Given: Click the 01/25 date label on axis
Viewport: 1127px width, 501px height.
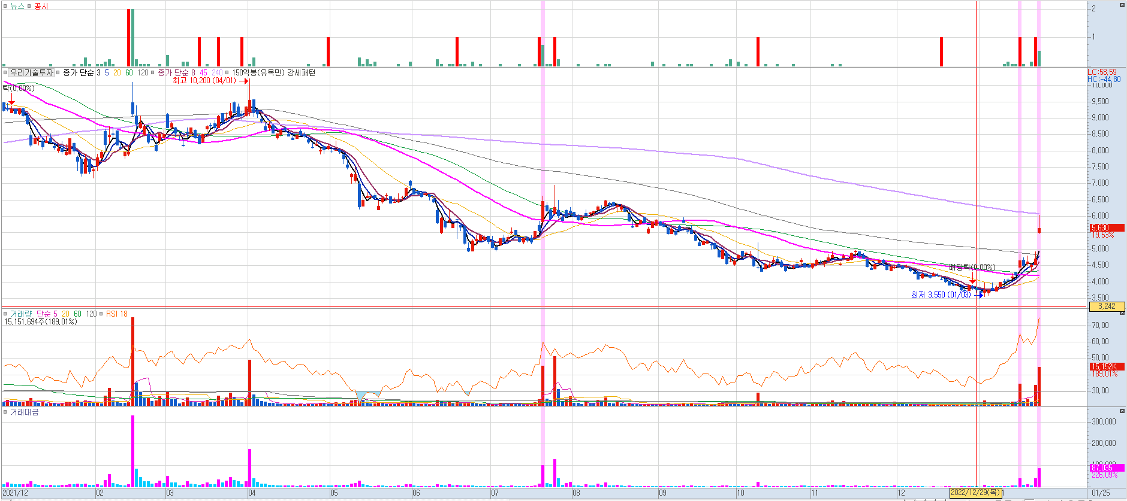Looking at the screenshot, I should [1101, 493].
